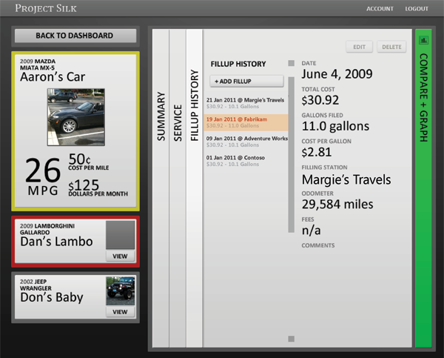Click the Dan's Lambo name
The image size is (444, 358).
click(56, 242)
